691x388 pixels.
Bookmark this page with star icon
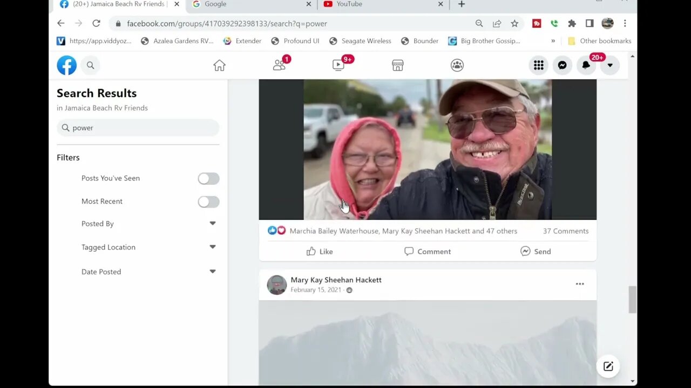point(514,23)
